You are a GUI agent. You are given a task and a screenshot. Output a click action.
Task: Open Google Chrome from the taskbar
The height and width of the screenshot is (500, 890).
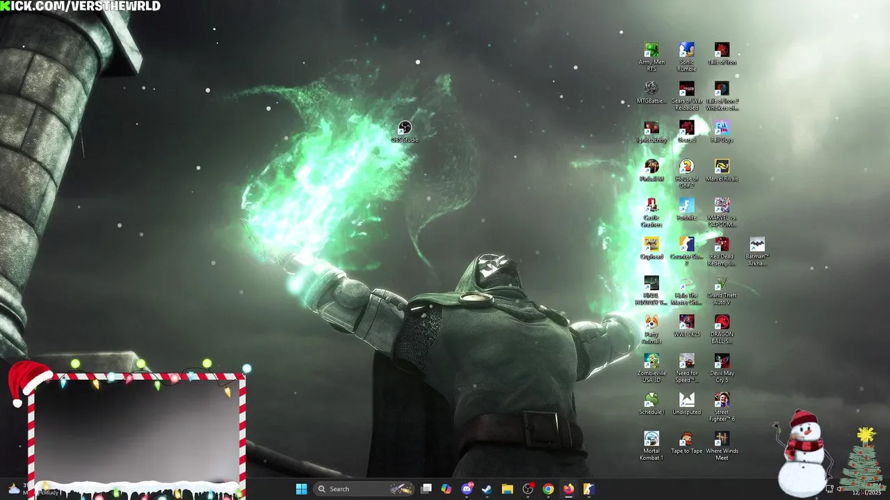click(x=549, y=489)
